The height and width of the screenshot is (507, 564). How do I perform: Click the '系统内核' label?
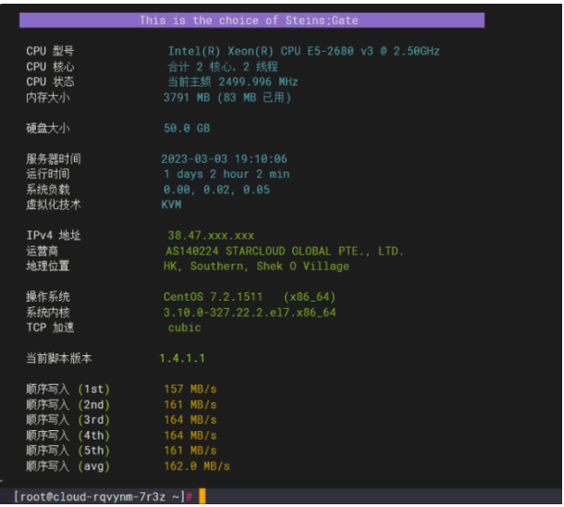[48, 313]
